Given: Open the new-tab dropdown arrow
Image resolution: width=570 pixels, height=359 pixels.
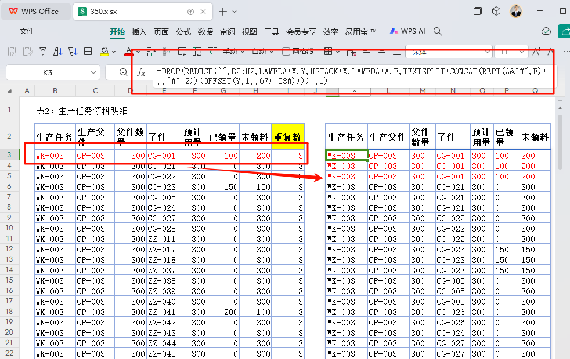Looking at the screenshot, I should pyautogui.click(x=235, y=12).
